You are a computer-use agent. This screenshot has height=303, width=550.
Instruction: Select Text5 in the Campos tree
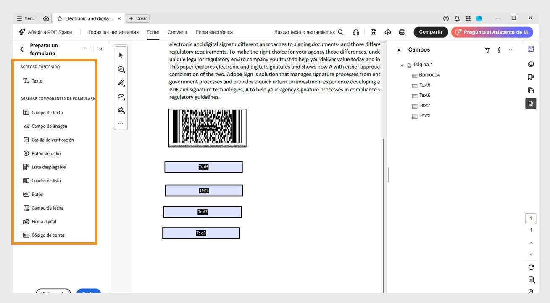421,85
